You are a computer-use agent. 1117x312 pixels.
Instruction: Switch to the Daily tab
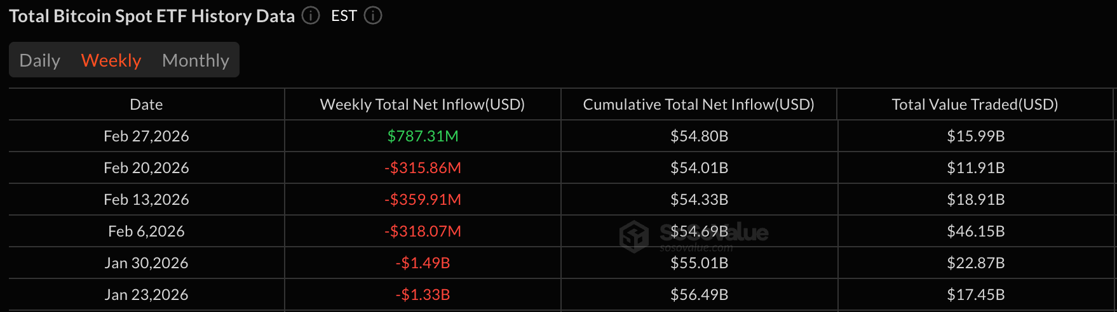pos(40,60)
